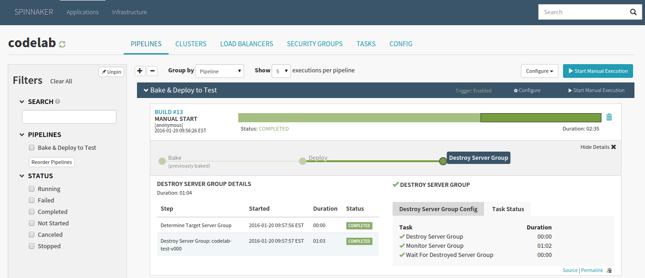Enable the Canceled status filter
This screenshot has width=645, height=278.
click(x=32, y=234)
